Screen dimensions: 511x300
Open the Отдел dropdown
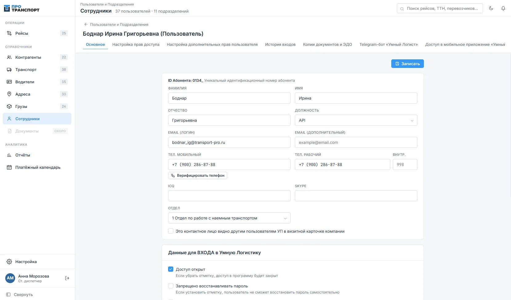[x=229, y=218]
